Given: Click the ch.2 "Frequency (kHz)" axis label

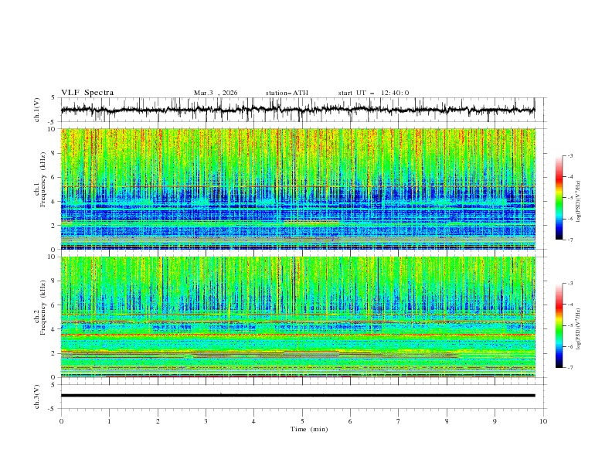Looking at the screenshot, I should click(43, 307).
